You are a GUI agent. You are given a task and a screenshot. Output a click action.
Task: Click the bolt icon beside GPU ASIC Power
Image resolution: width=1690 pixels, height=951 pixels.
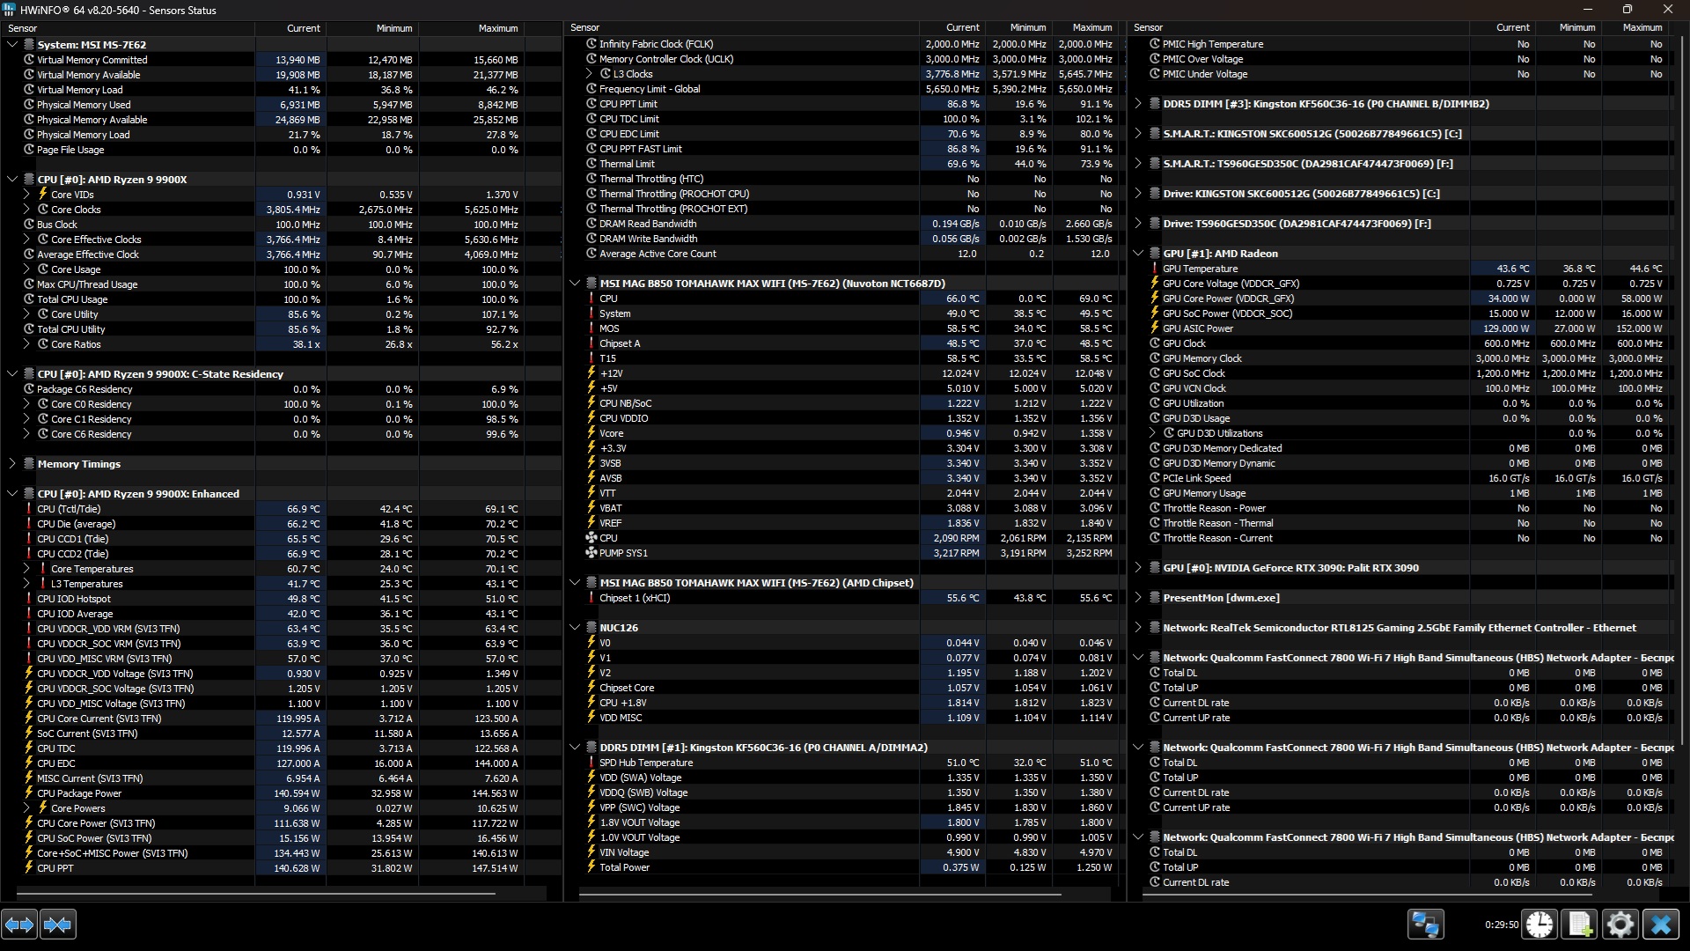[x=1155, y=328]
